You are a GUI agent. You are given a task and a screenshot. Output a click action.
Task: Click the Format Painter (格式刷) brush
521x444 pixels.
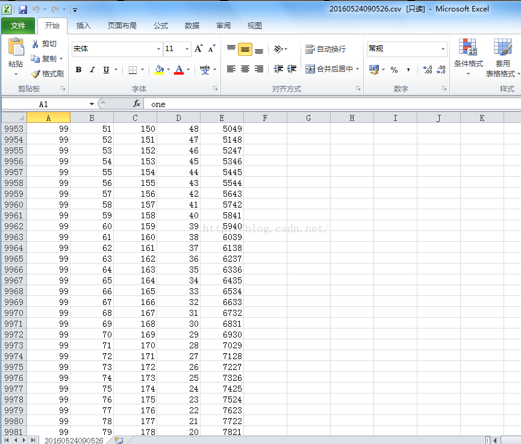pos(36,73)
